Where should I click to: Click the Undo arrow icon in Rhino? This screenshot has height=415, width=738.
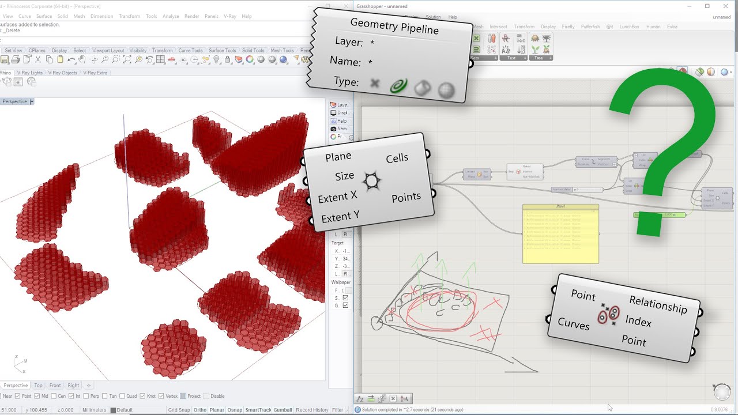[71, 59]
